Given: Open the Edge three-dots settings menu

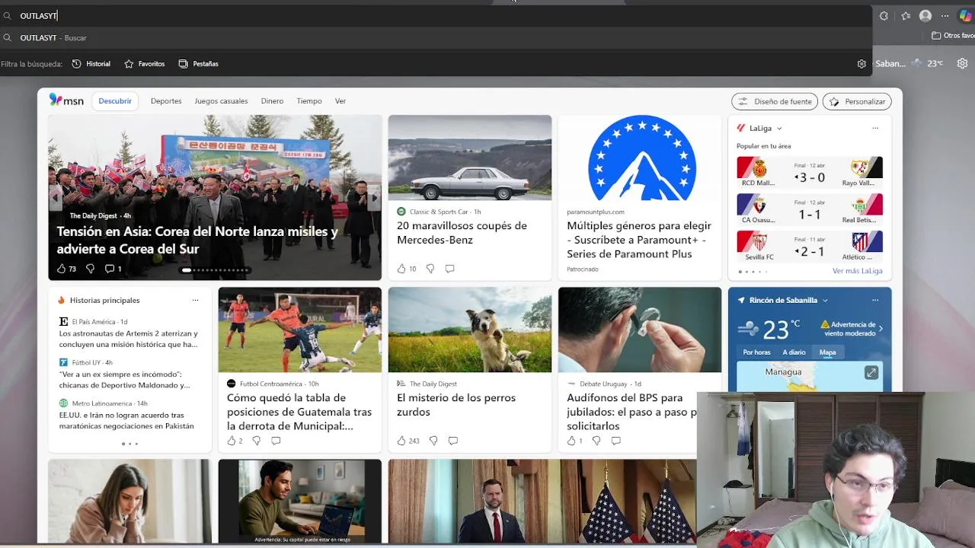Looking at the screenshot, I should click(945, 15).
